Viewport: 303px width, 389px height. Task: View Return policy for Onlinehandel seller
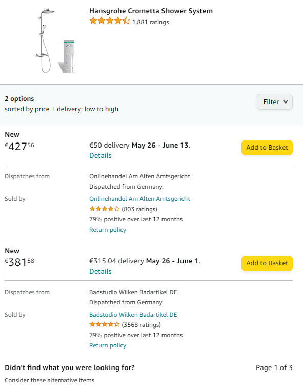tap(108, 230)
